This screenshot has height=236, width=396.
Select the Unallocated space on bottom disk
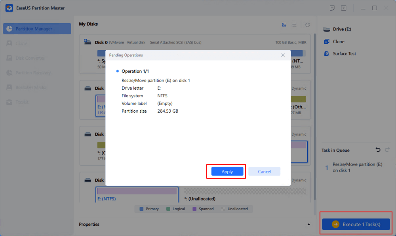pos(245,194)
